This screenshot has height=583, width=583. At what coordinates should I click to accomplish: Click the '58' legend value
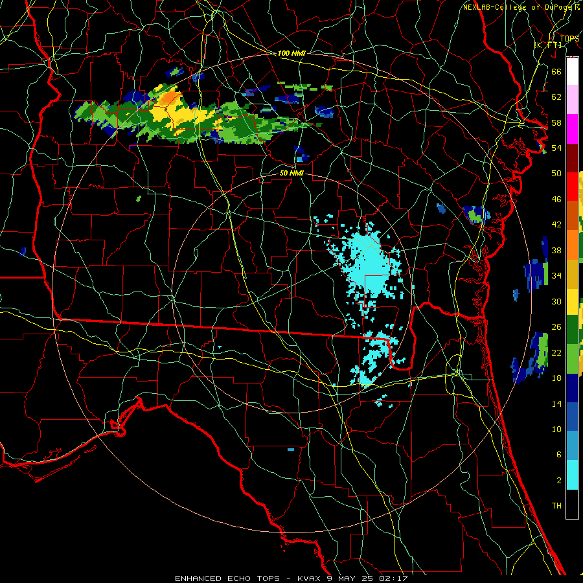pyautogui.click(x=556, y=122)
